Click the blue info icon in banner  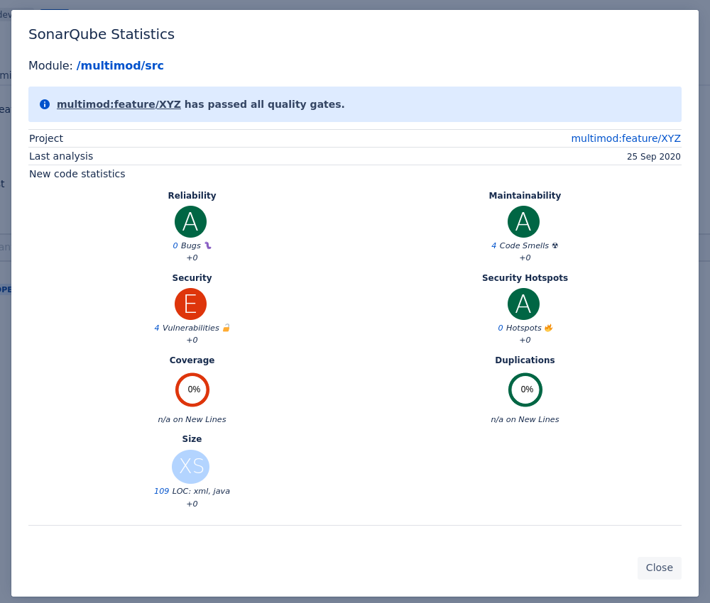[45, 104]
